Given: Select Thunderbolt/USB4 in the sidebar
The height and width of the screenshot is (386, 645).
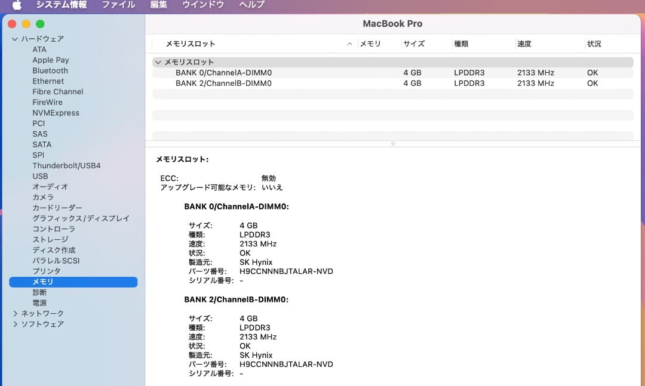Looking at the screenshot, I should [66, 165].
